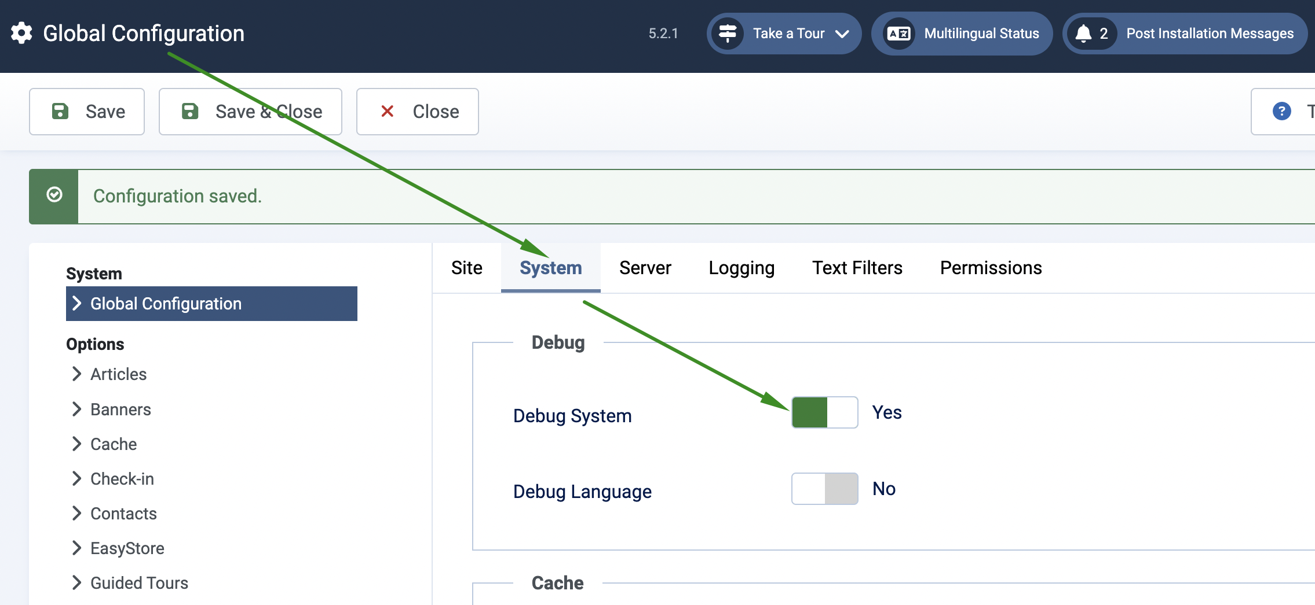
Task: Click the Take a Tour signpost icon
Action: coord(728,34)
